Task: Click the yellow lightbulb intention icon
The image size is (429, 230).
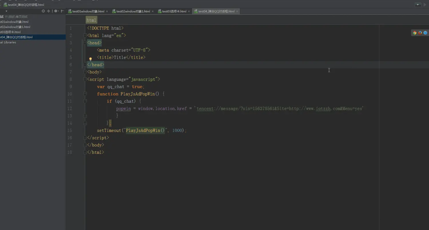Action: click(x=90, y=59)
